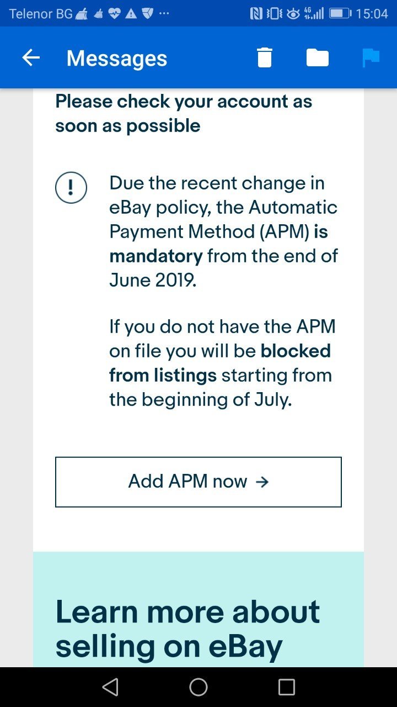Open Learn more about selling on eBay
The image size is (397, 707).
click(x=187, y=629)
